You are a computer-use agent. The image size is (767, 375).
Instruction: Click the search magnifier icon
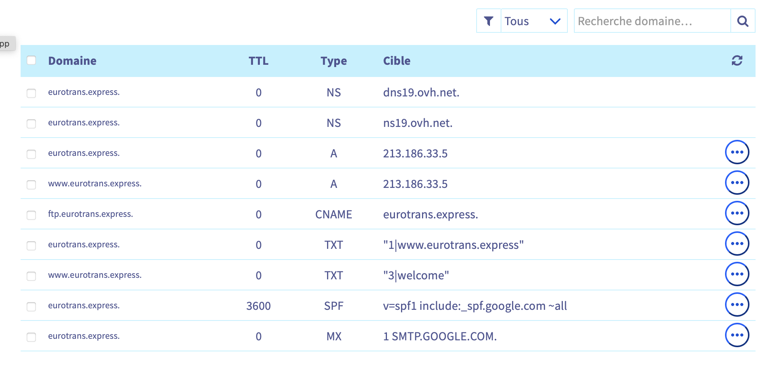coord(743,21)
